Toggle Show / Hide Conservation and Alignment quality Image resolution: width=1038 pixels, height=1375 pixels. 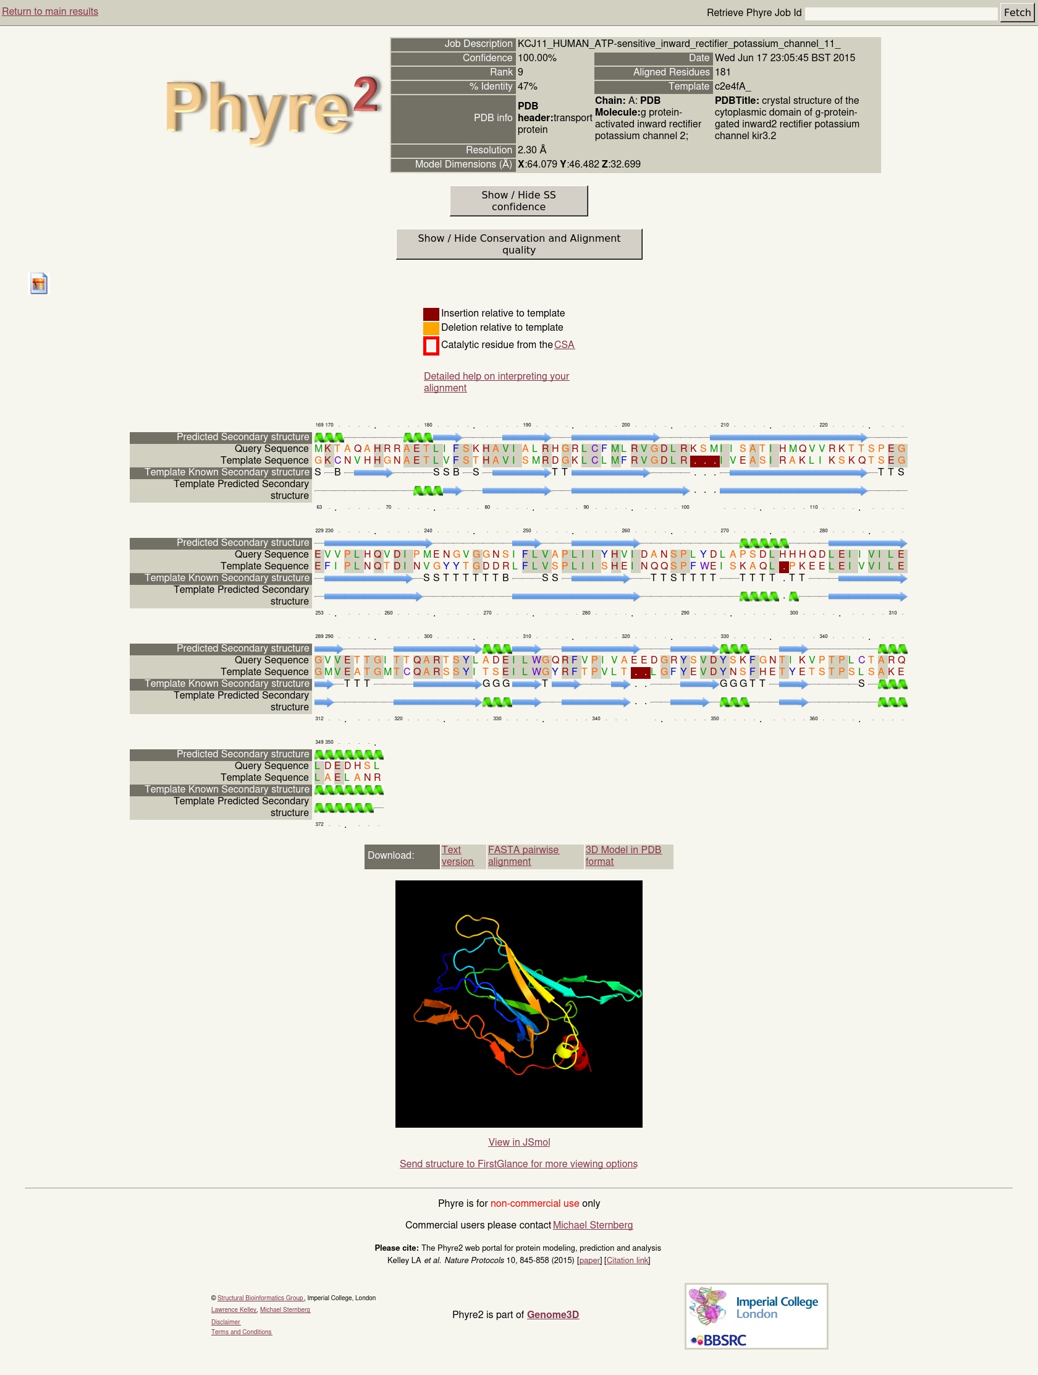click(518, 244)
